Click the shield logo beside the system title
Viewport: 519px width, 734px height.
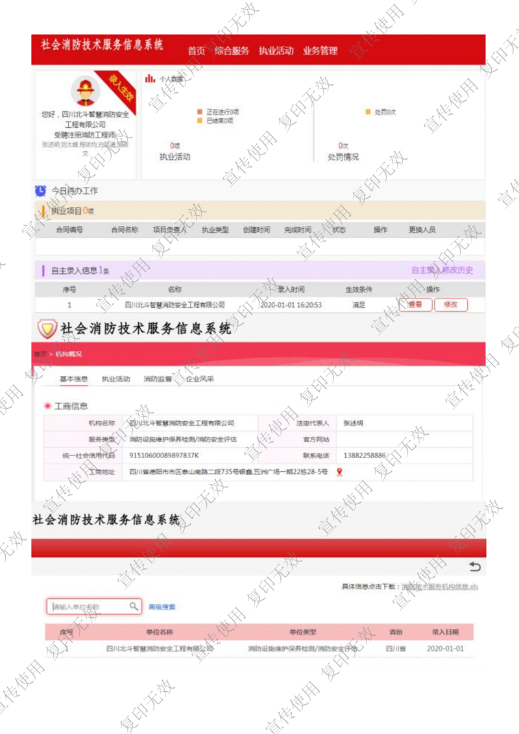pyautogui.click(x=46, y=329)
